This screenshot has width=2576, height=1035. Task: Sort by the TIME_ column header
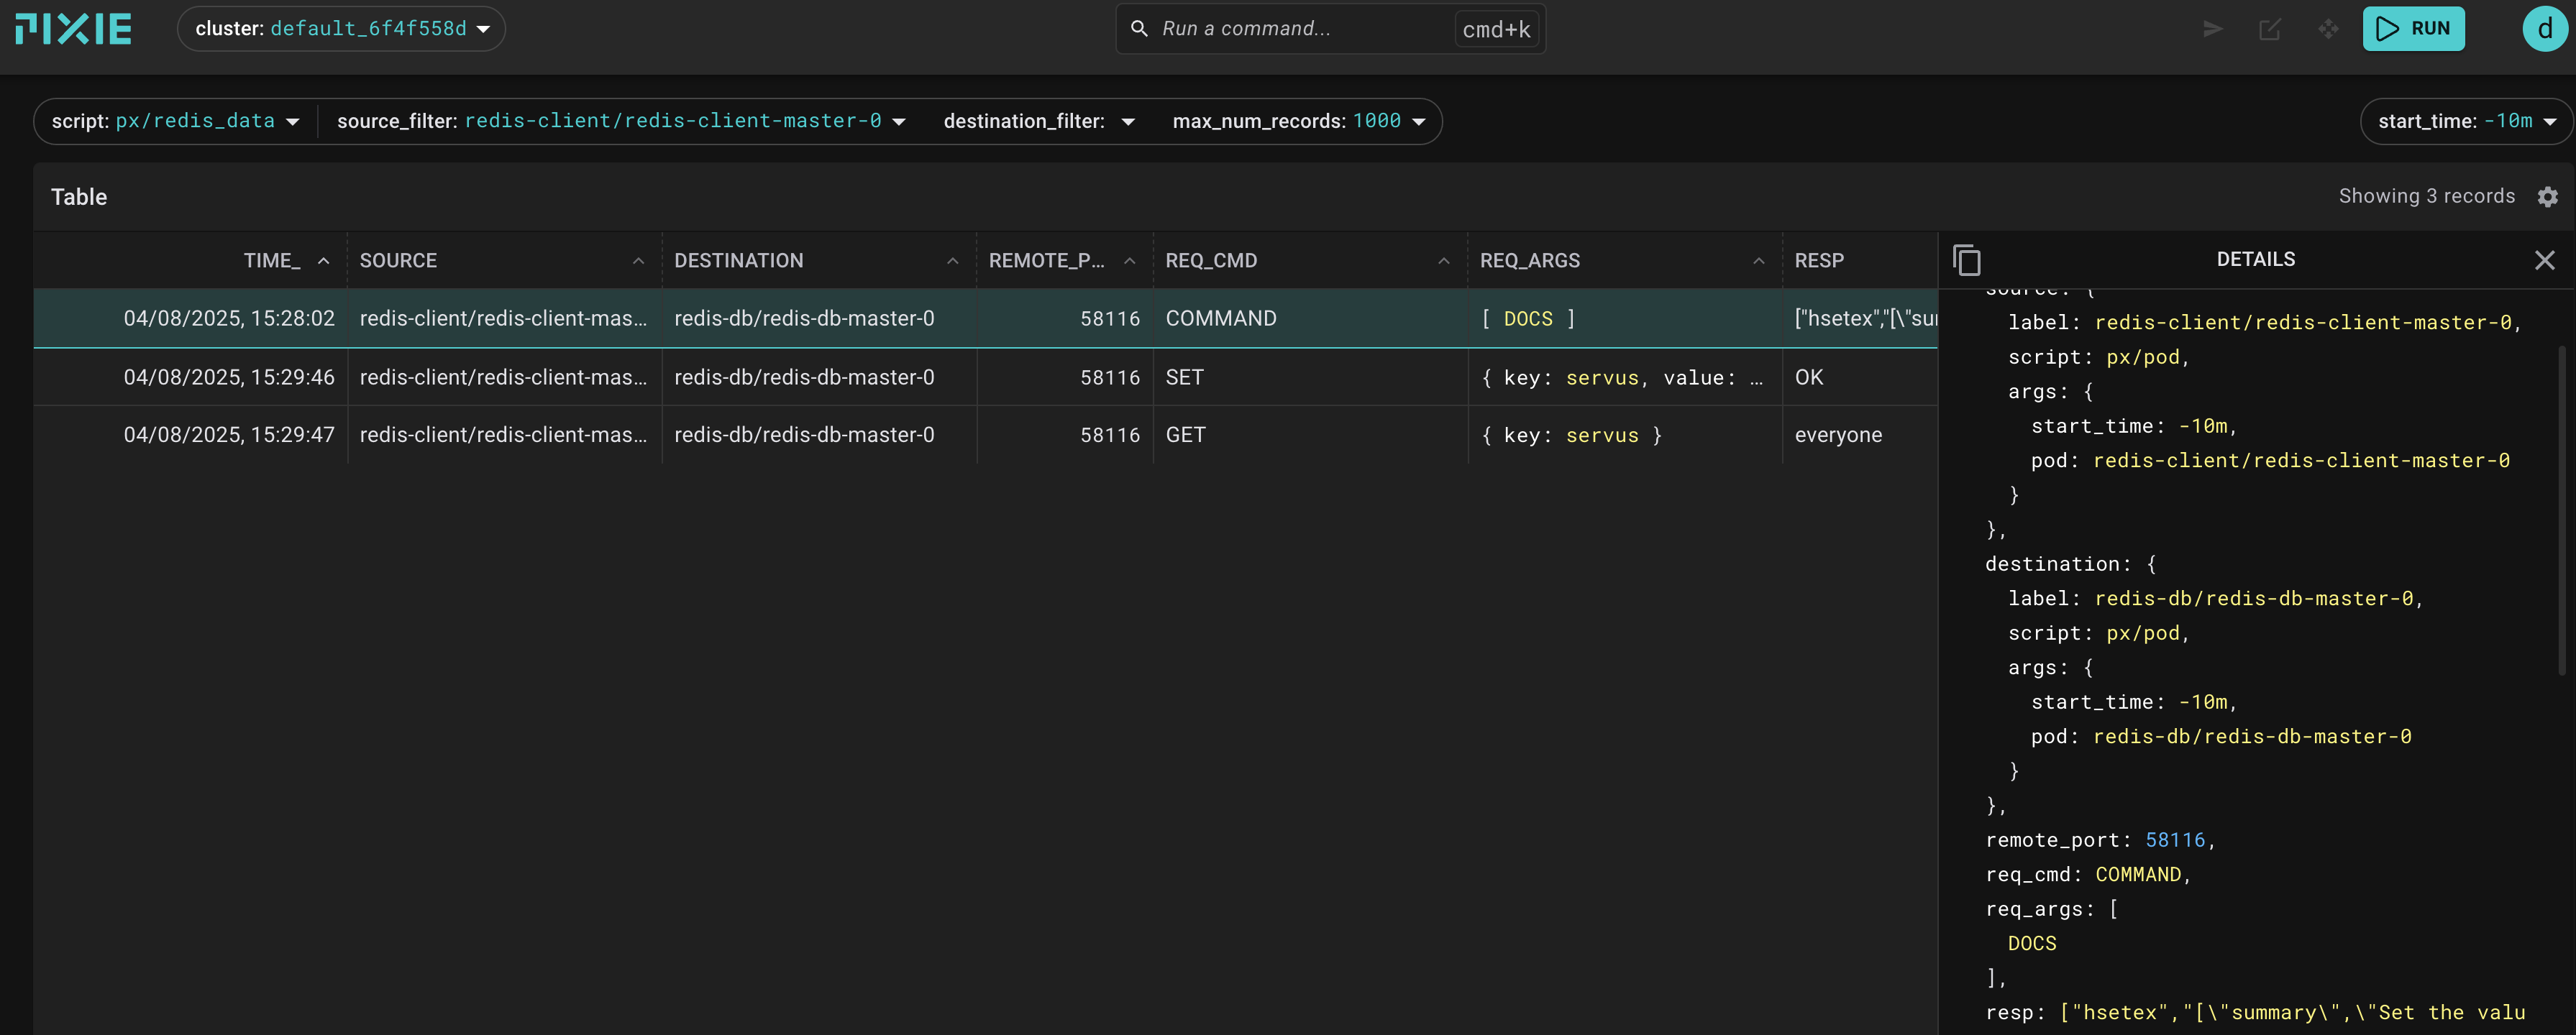coord(272,261)
